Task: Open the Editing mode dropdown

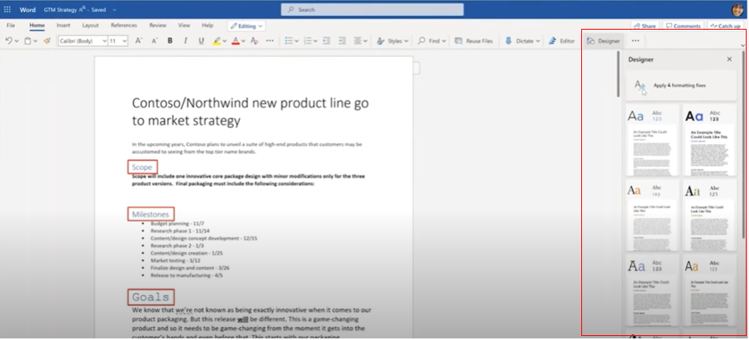Action: [246, 26]
